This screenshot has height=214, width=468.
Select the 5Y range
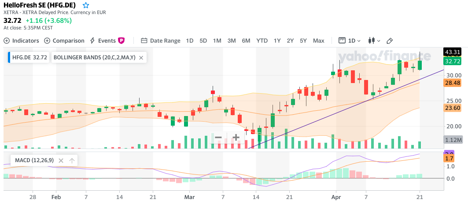point(303,40)
